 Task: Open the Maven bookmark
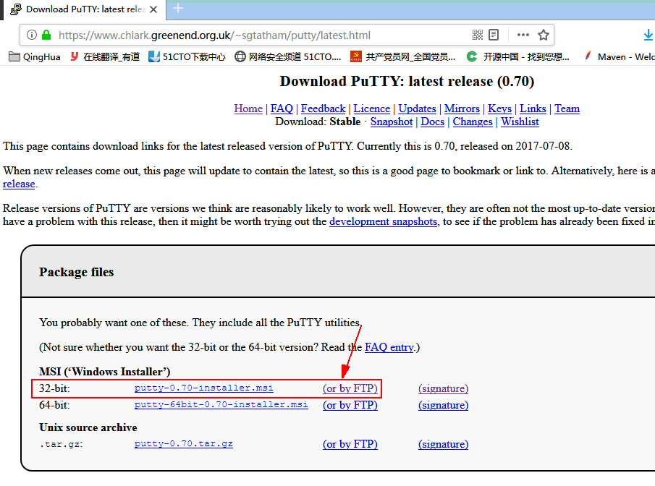pyautogui.click(x=620, y=57)
